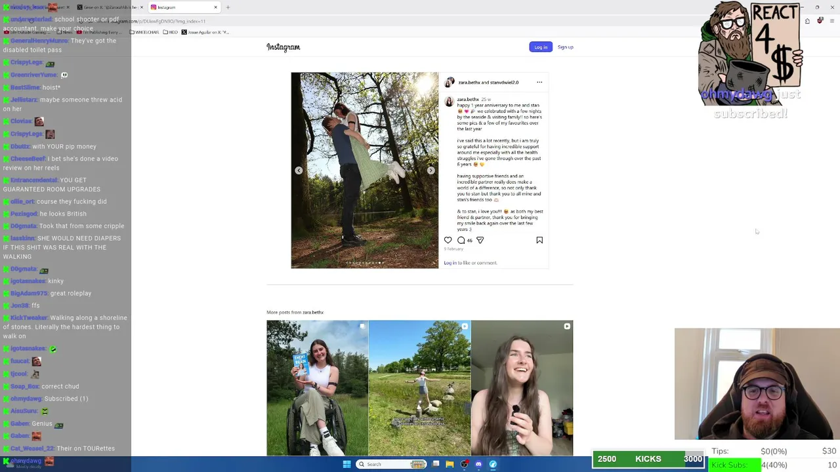Open the stone-balancing park post thumbnail

[x=419, y=388]
